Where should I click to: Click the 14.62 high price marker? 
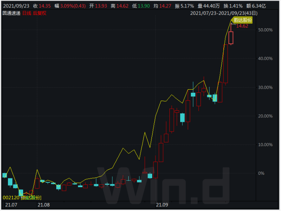pos(242,26)
